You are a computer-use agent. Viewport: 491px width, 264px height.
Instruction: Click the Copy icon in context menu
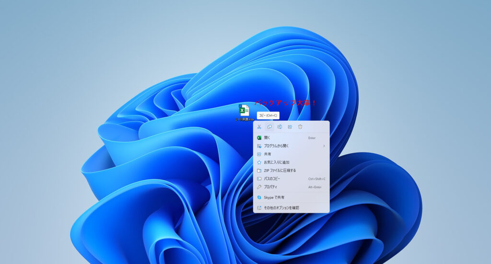point(269,126)
